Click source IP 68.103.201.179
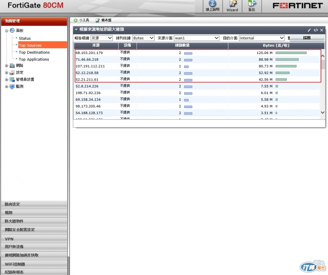The height and width of the screenshot is (275, 328). coord(89,53)
